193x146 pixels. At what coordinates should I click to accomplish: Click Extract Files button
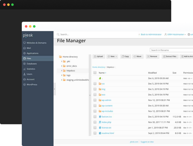(x=170, y=57)
